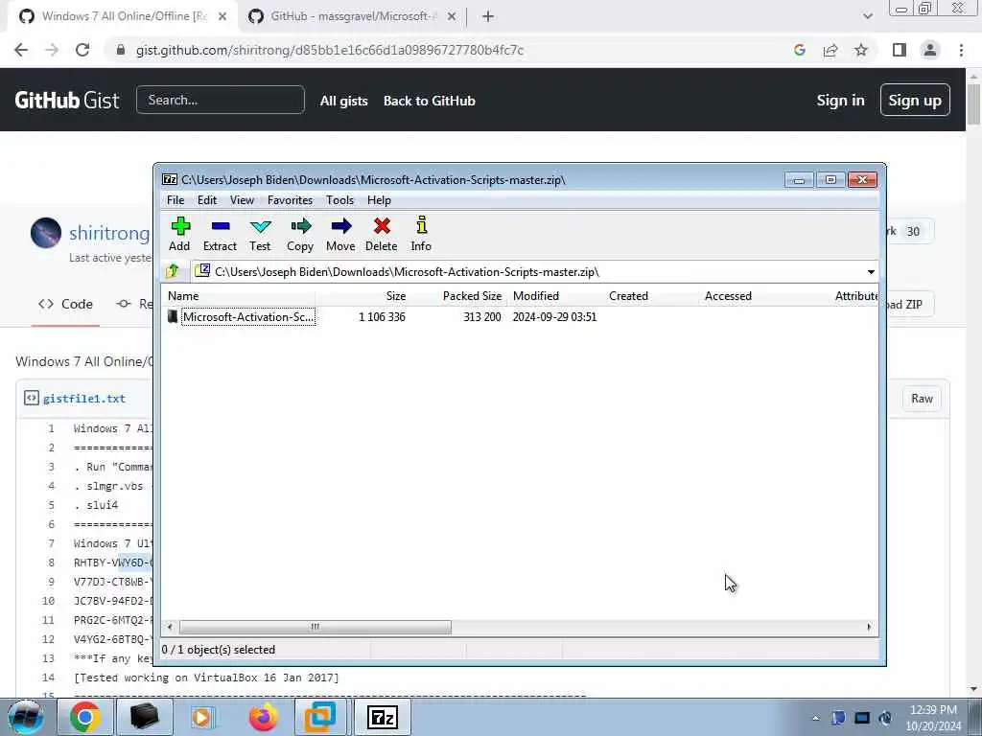Open the media player taskbar icon
Viewport: 982px width, 736px height.
coord(202,717)
